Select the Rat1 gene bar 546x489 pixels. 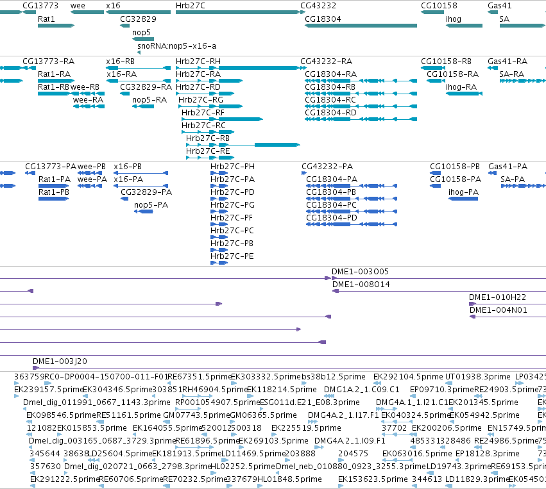click(x=56, y=26)
